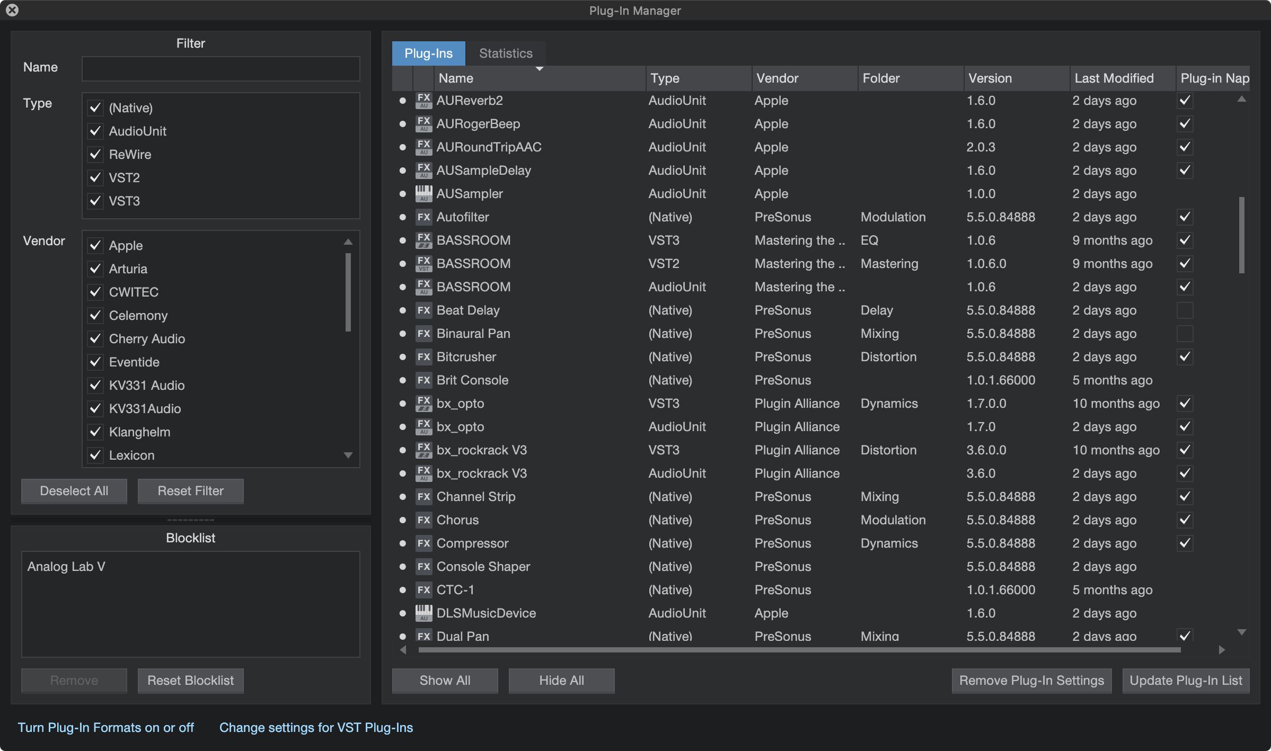Click the Name column sort arrow
The image size is (1271, 751).
pos(540,69)
